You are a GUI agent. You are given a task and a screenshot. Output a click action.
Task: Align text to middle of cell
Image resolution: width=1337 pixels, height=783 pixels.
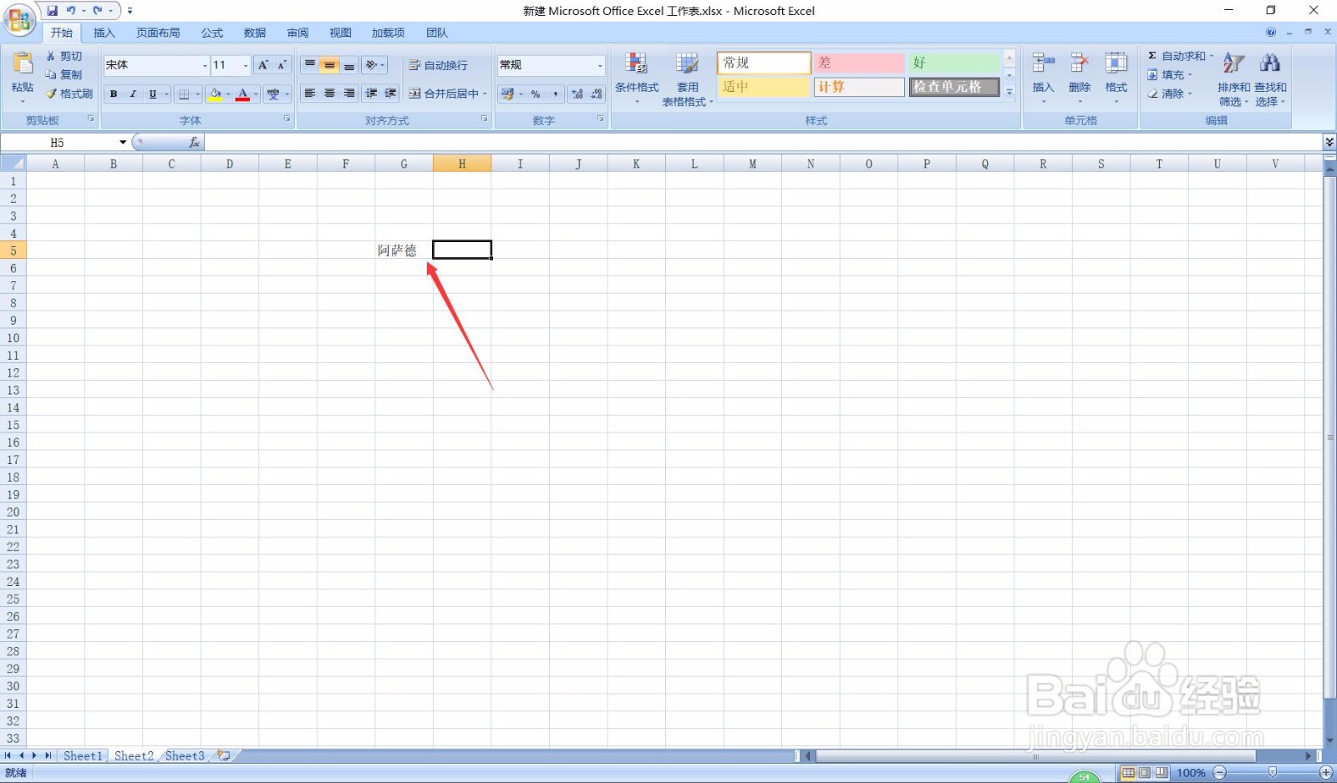[x=329, y=65]
